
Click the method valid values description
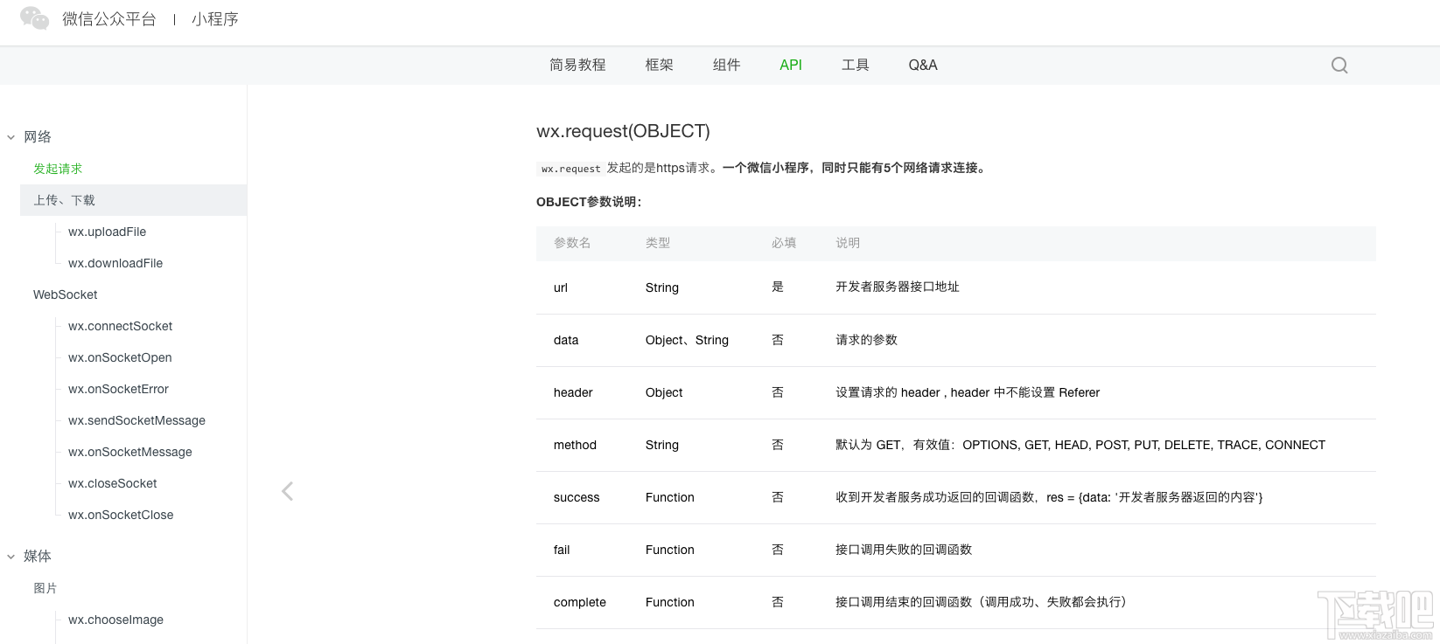point(1080,445)
